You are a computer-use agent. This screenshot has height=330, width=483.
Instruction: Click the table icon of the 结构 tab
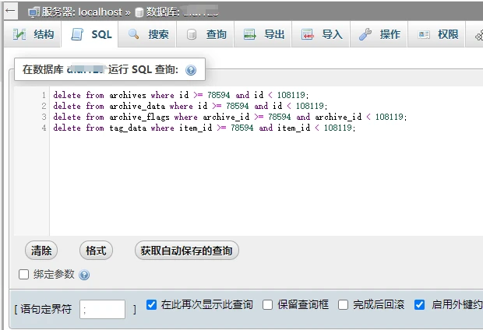19,34
